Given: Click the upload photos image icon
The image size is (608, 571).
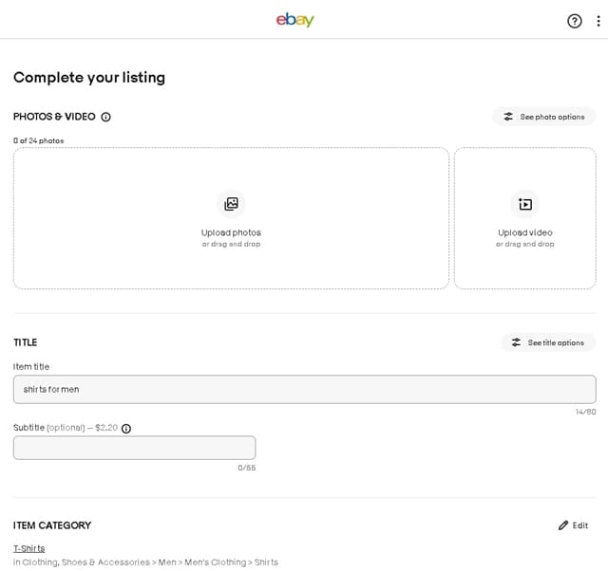Looking at the screenshot, I should pyautogui.click(x=231, y=204).
